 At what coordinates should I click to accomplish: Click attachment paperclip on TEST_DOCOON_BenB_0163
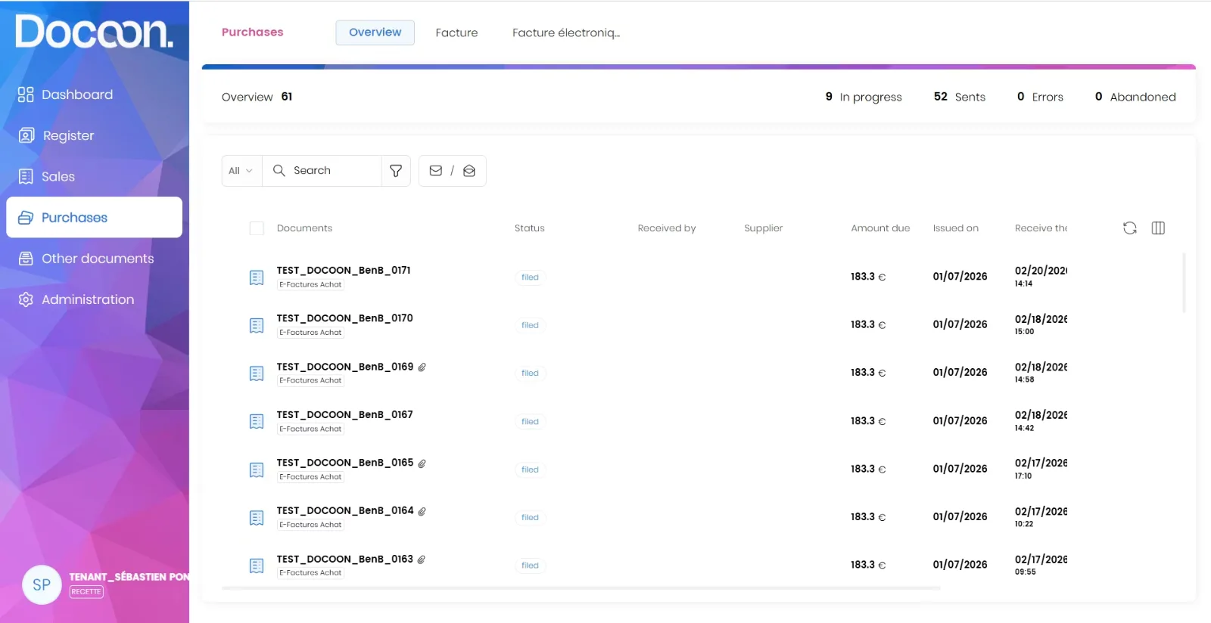[422, 559]
